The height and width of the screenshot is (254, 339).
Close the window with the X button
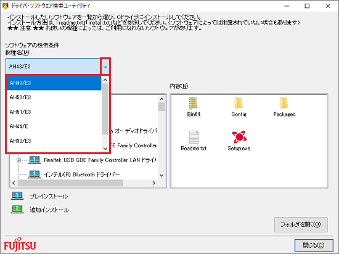[328, 6]
